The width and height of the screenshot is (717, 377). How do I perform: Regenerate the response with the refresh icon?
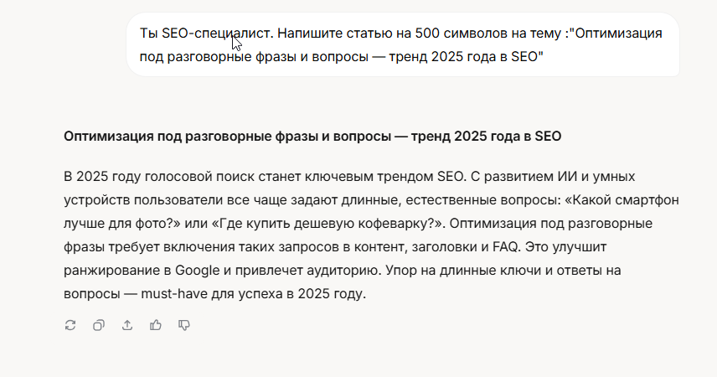(70, 325)
